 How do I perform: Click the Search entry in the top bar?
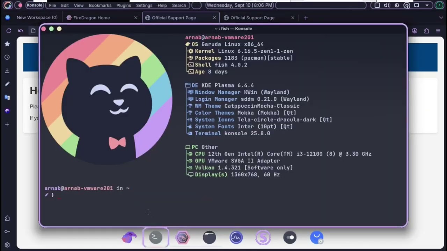[x=179, y=5]
